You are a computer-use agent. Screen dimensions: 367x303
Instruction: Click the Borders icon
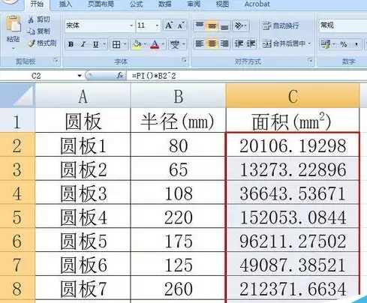116,44
